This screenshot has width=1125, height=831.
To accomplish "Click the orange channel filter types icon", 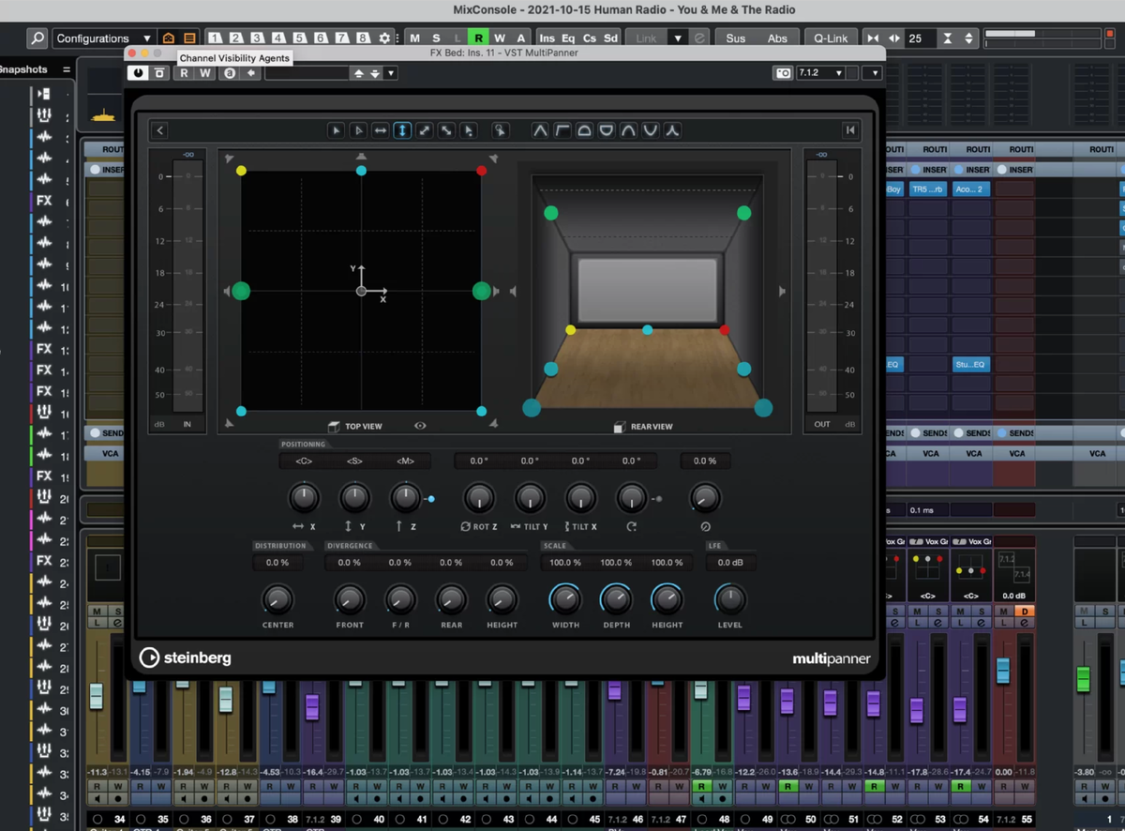I will coord(169,38).
